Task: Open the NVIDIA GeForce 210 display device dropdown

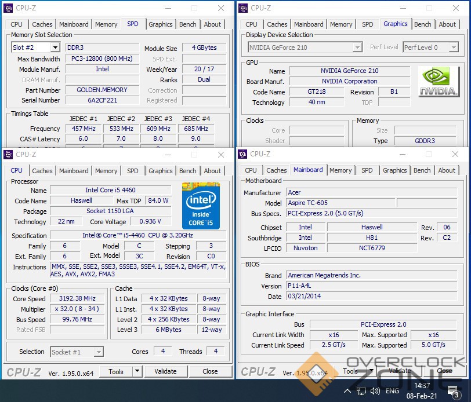Action: click(357, 47)
